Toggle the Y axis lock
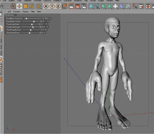This screenshot has width=154, height=134. (52, 6)
